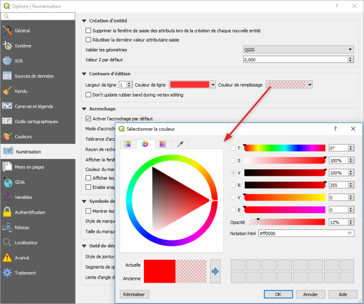Image resolution: width=364 pixels, height=304 pixels.
Task: Click the Annuler button
Action: (x=311, y=294)
